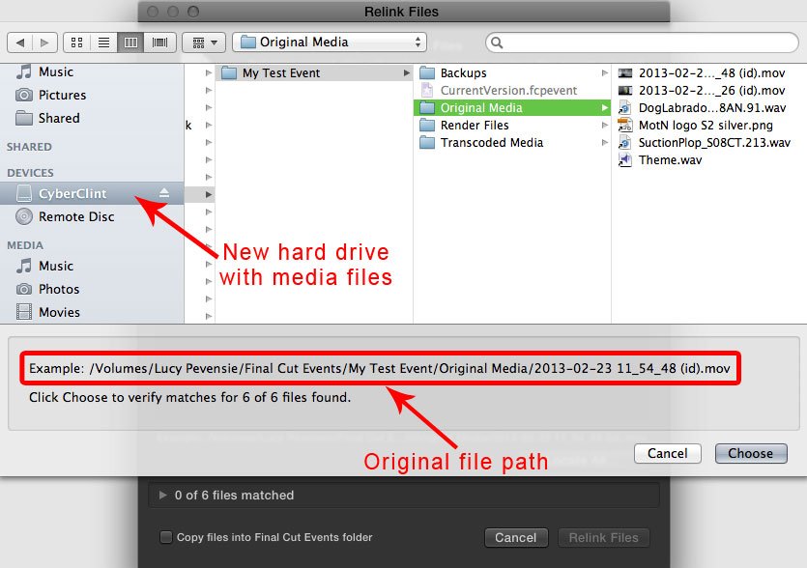Switch to column view
Viewport: 807px width, 568px height.
[x=130, y=43]
